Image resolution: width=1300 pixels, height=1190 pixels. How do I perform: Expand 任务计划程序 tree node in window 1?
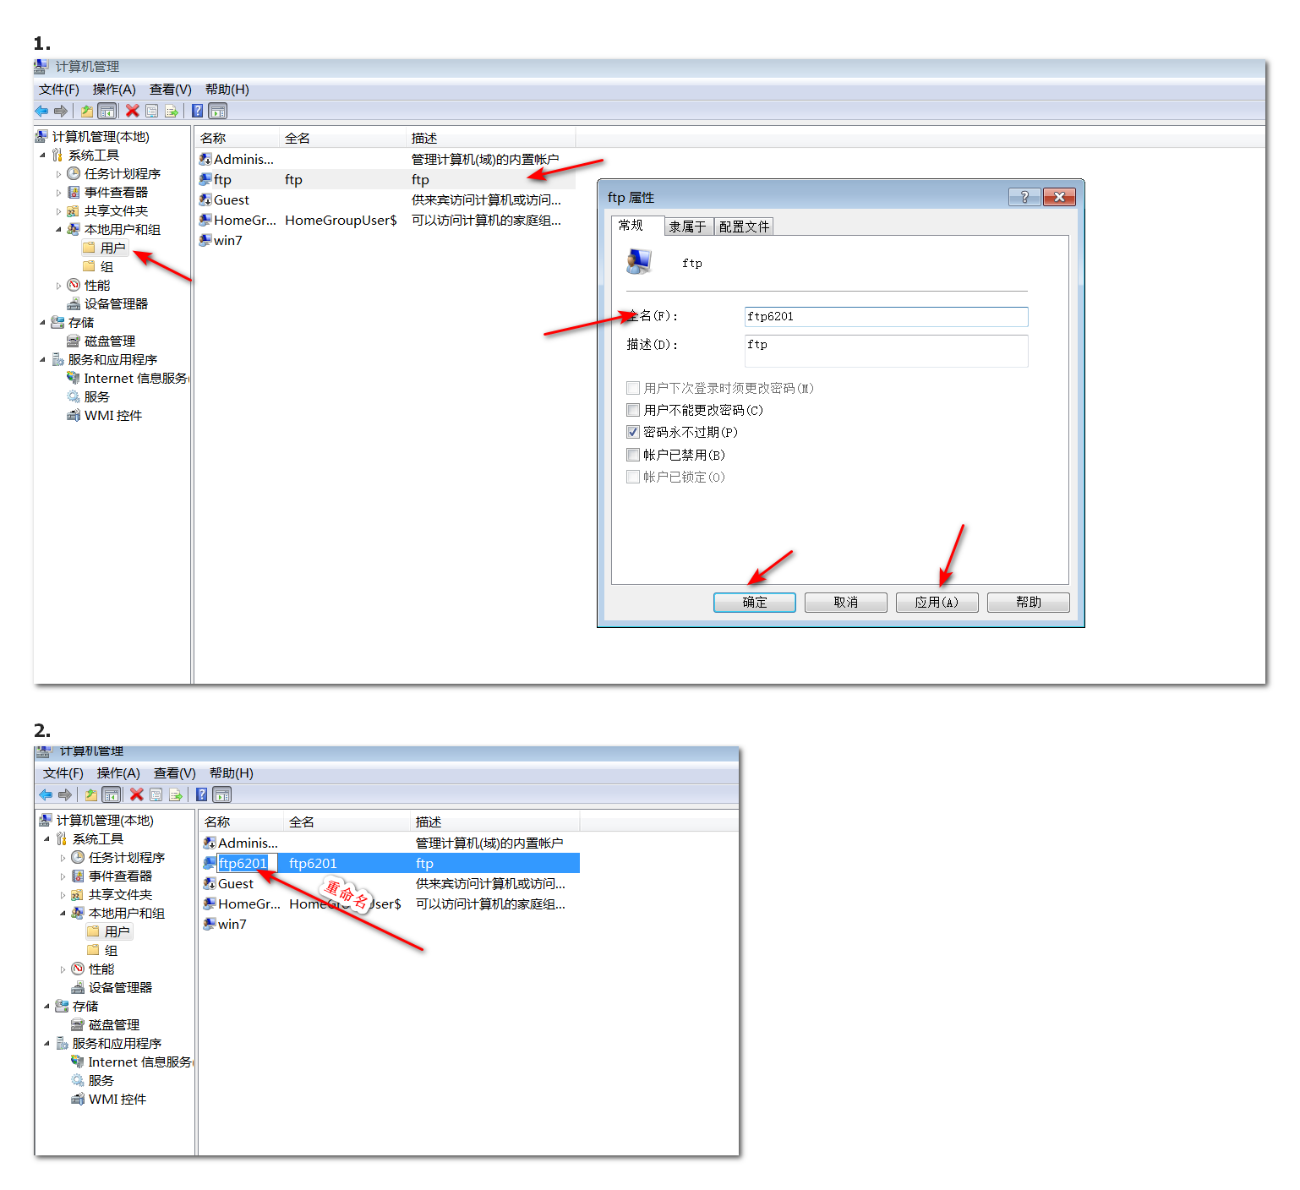pos(58,174)
